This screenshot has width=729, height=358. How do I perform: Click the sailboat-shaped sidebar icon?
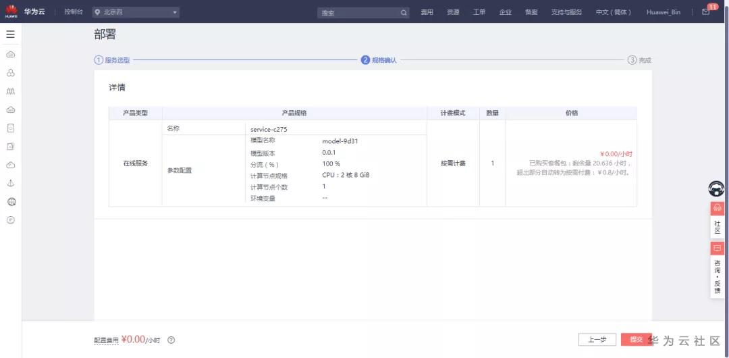(x=11, y=183)
